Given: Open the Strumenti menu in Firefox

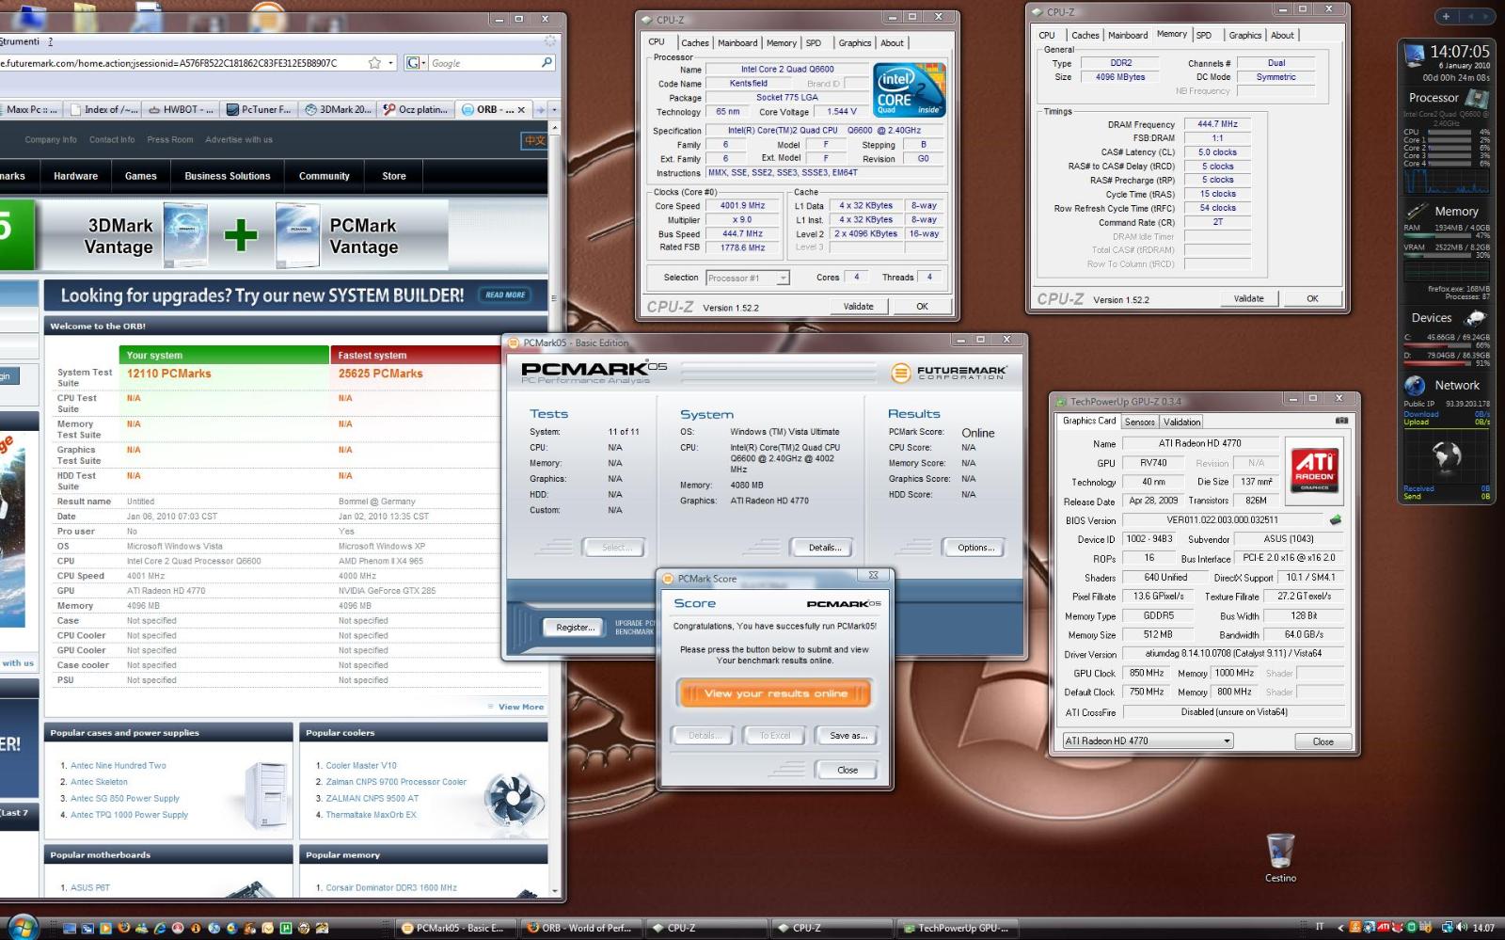Looking at the screenshot, I should pyautogui.click(x=20, y=41).
